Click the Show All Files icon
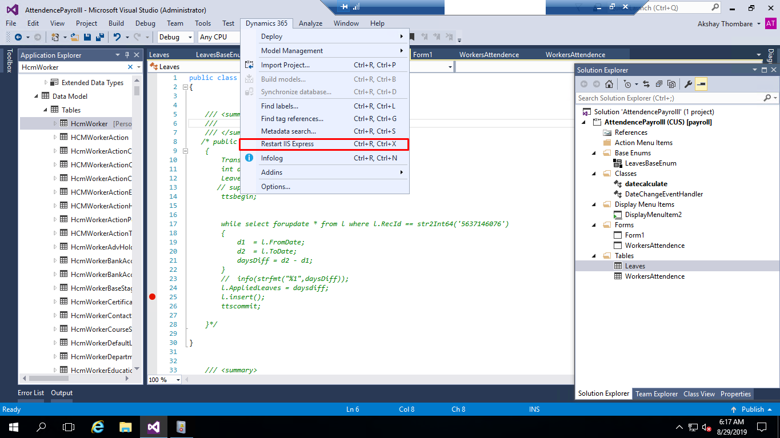The image size is (780, 438). (x=671, y=85)
